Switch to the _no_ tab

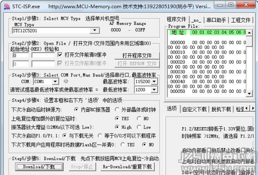point(196,20)
